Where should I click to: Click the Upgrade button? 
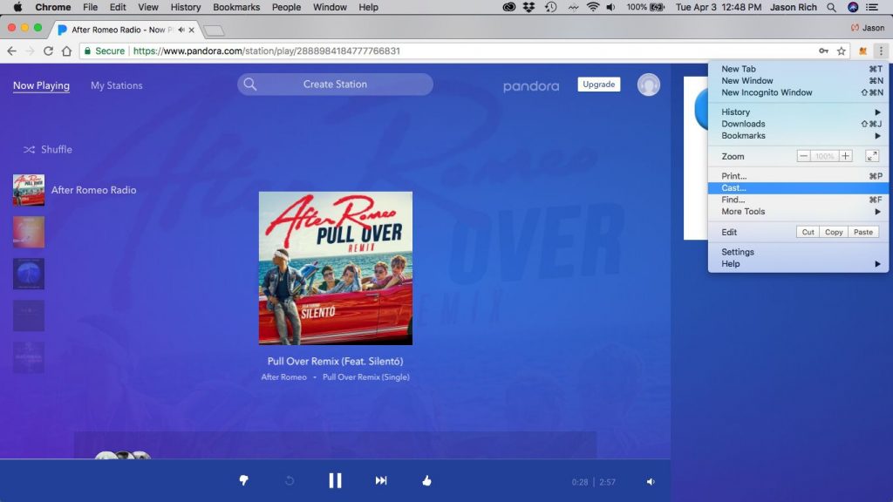598,85
